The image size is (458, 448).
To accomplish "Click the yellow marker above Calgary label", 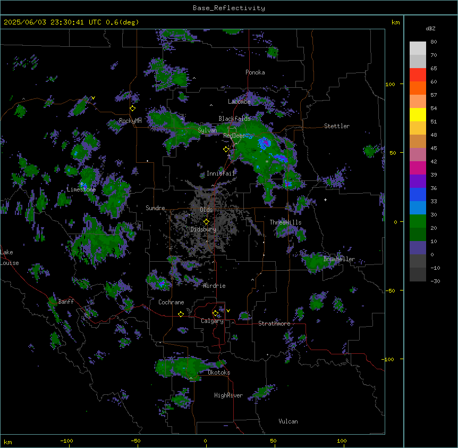I will click(x=215, y=313).
